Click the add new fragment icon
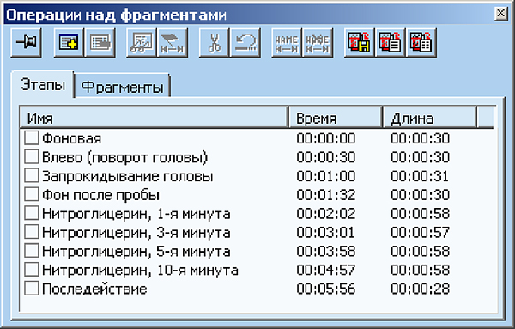The height and width of the screenshot is (329, 515). [x=69, y=43]
